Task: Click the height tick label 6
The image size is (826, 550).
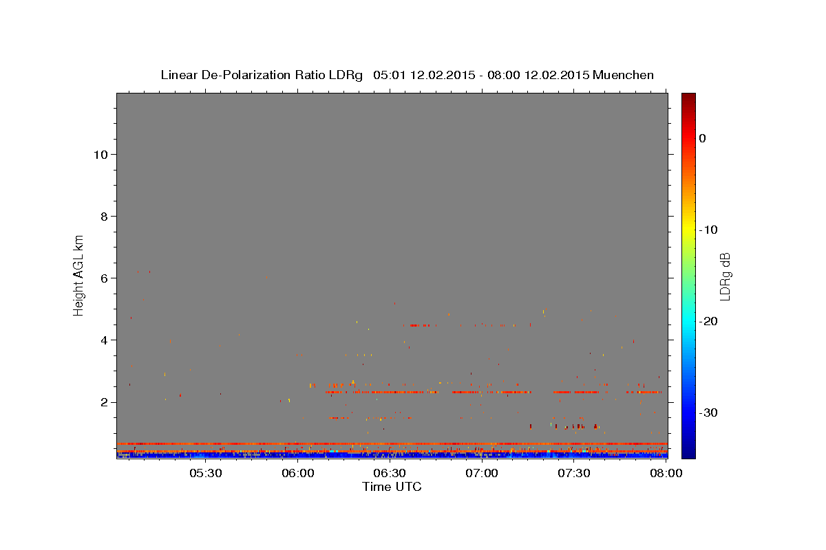Action: click(105, 278)
